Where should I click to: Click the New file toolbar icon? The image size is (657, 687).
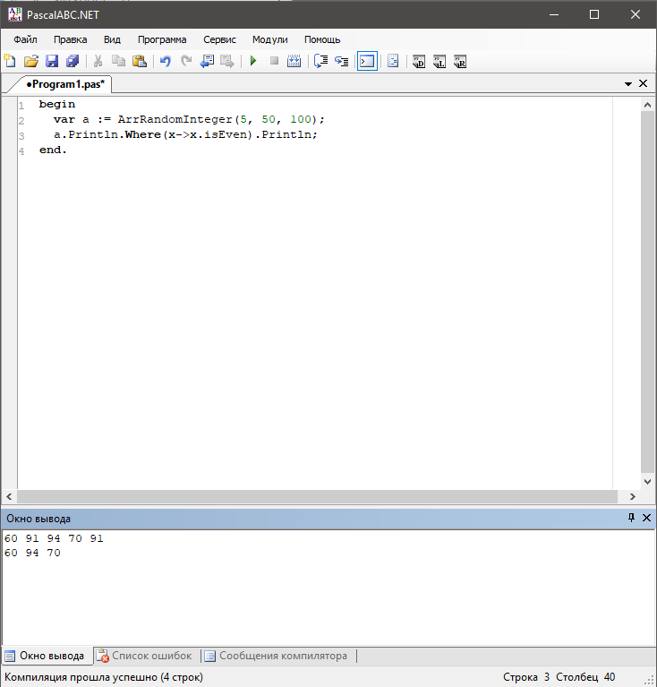(10, 61)
